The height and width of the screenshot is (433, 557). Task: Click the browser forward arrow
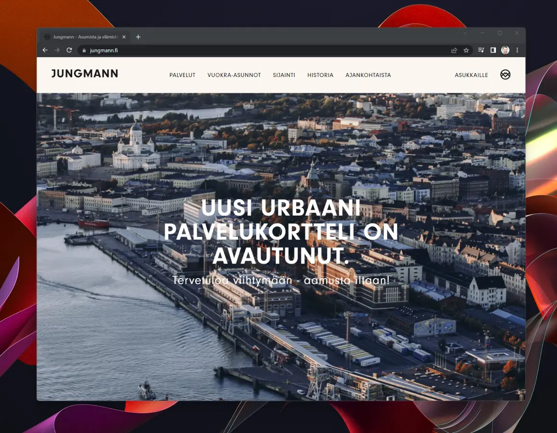pyautogui.click(x=57, y=50)
